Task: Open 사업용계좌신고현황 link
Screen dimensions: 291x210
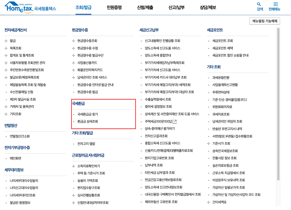Action: click(225, 85)
